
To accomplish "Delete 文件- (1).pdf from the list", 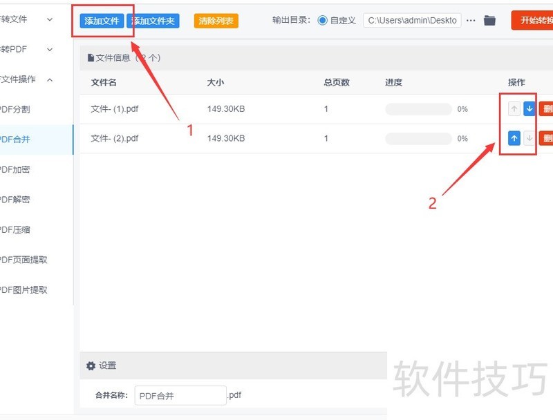I will (546, 109).
